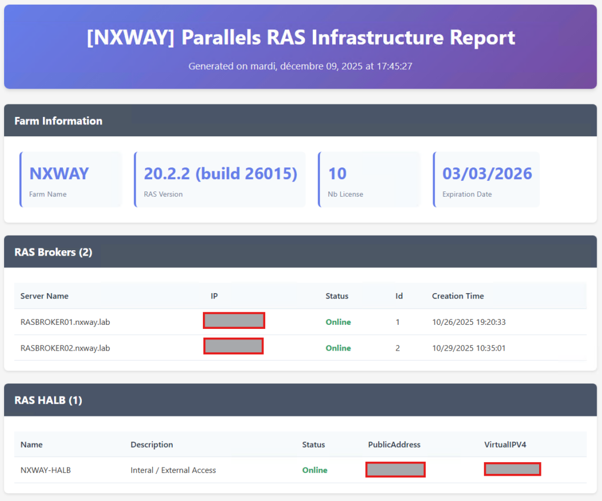Select the NXWAY Farm Name card
Viewport: 602px width, 501px height.
coord(71,180)
